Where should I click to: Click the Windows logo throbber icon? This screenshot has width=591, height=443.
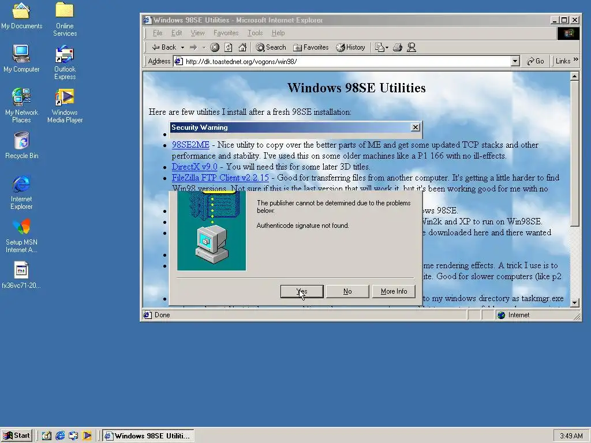coord(568,33)
